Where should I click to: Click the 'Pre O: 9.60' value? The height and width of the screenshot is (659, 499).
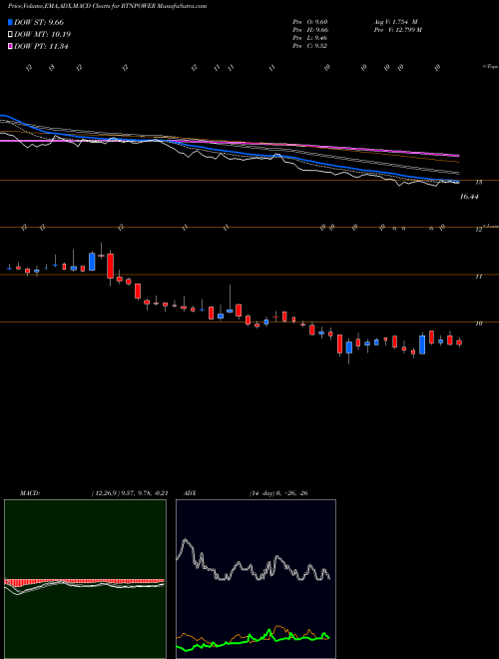click(x=310, y=22)
